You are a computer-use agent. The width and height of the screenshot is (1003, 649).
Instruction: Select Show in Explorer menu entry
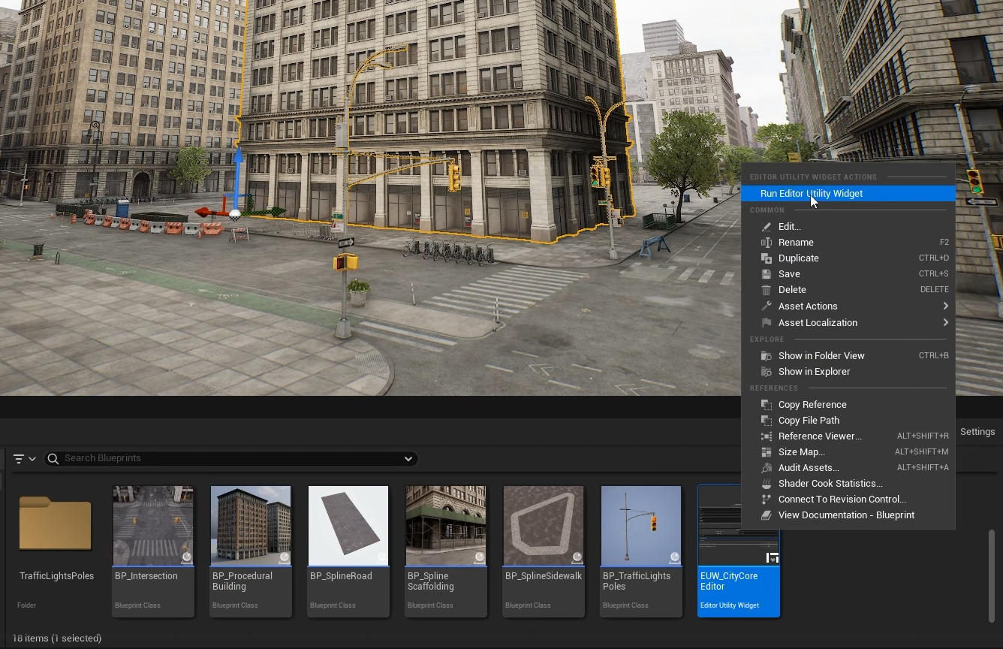pos(814,372)
